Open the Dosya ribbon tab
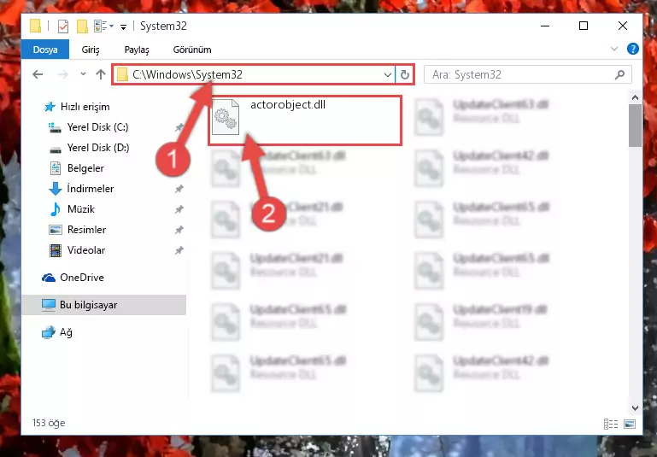Screen dimensions: 657x457 click(45, 50)
